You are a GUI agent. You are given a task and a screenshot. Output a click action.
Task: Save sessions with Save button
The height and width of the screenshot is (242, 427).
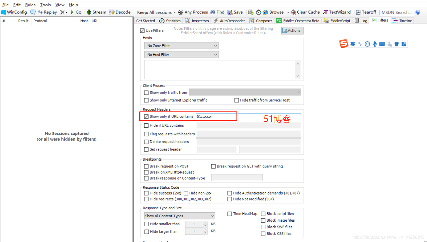[235, 12]
